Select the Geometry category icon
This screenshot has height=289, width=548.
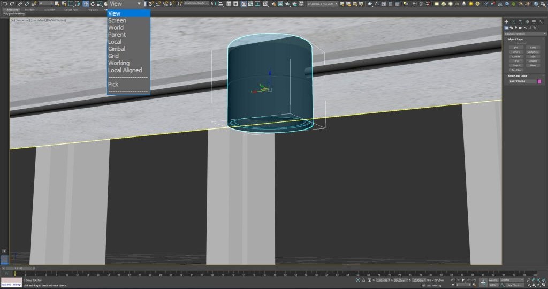pyautogui.click(x=506, y=28)
